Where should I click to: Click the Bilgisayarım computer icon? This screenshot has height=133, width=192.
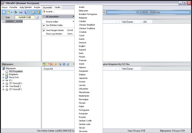click(x=3, y=68)
